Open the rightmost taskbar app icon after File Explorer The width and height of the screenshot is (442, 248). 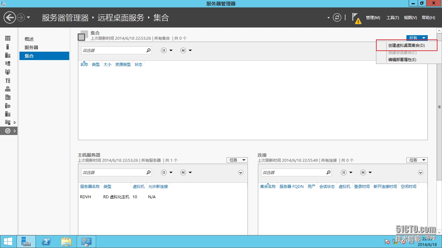(x=86, y=242)
